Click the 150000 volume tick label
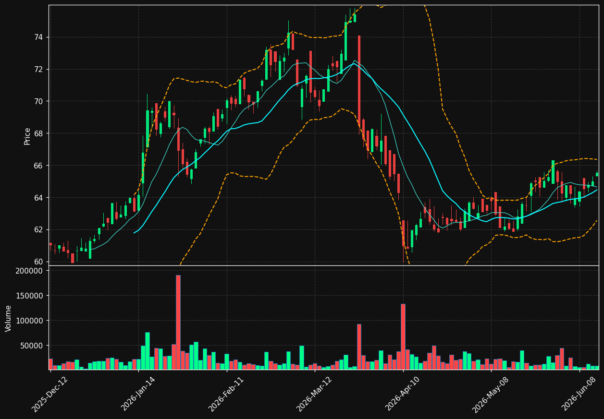The image size is (604, 419). (30, 296)
